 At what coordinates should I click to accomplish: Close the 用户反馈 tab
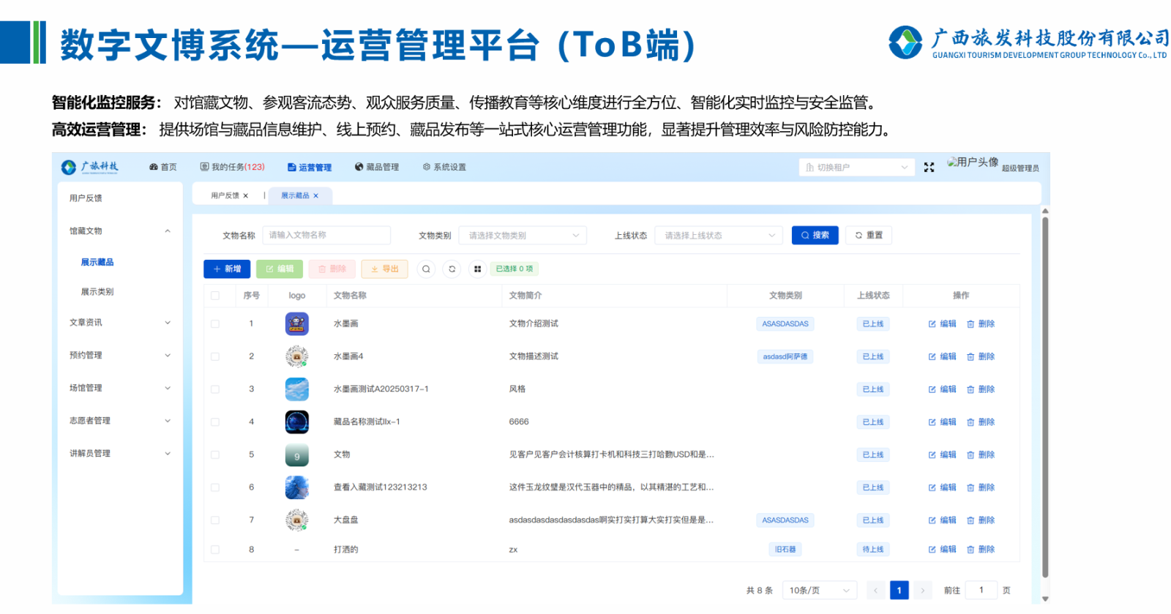point(246,196)
